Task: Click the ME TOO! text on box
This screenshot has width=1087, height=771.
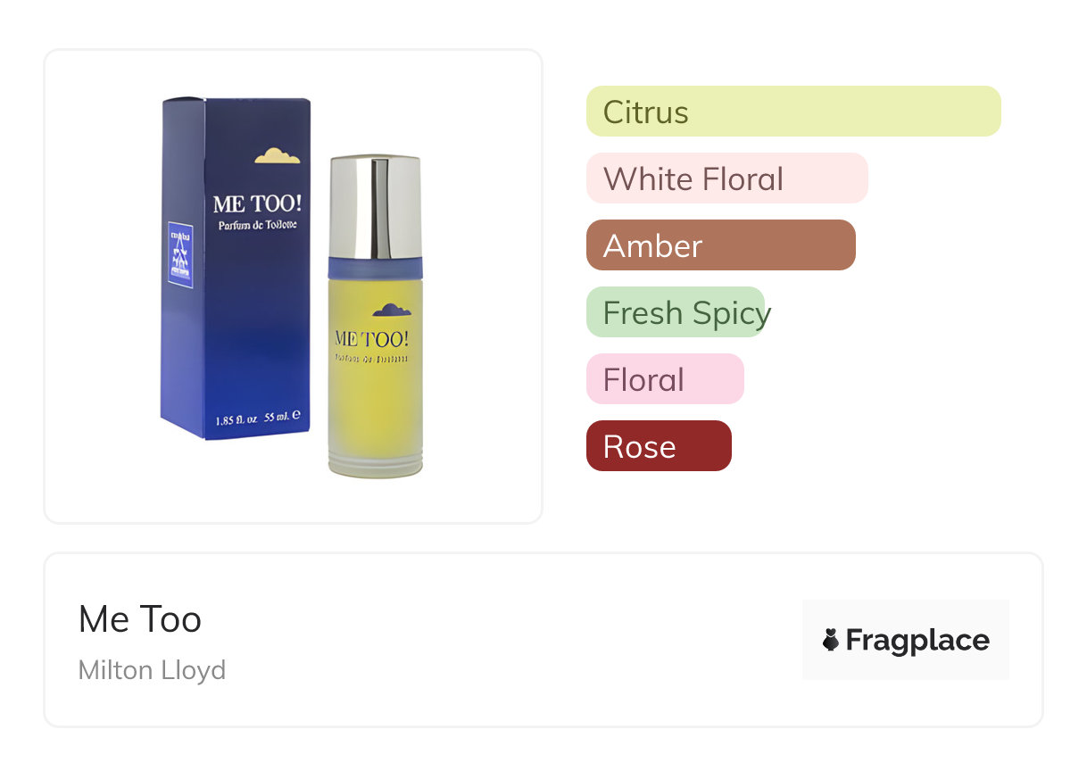Action: point(257,203)
